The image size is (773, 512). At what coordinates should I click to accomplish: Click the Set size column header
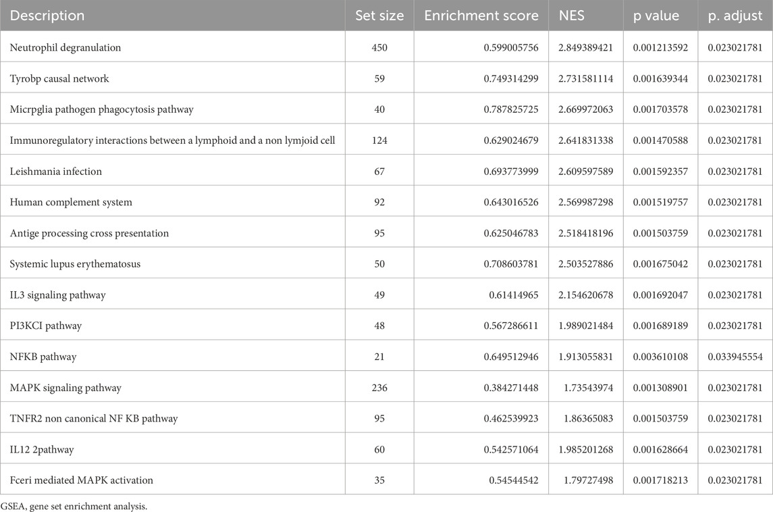click(x=379, y=16)
